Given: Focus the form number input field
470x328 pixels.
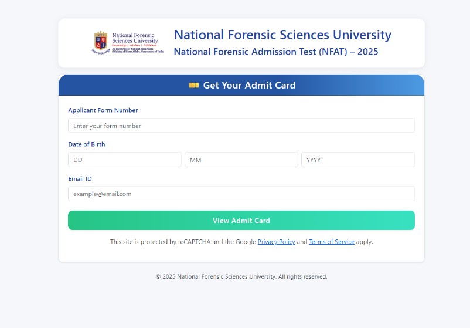Looking at the screenshot, I should coord(241,126).
